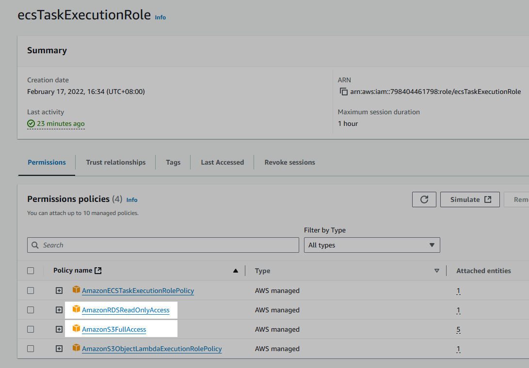Open the Filter by Type dropdown
Image resolution: width=529 pixels, height=368 pixels.
point(372,245)
